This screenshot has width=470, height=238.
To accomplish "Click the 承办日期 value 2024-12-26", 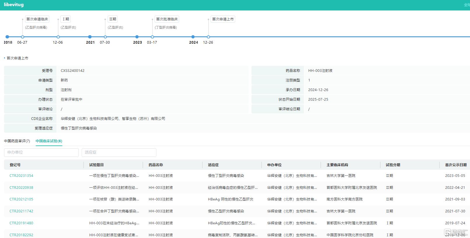I will click(x=318, y=90).
